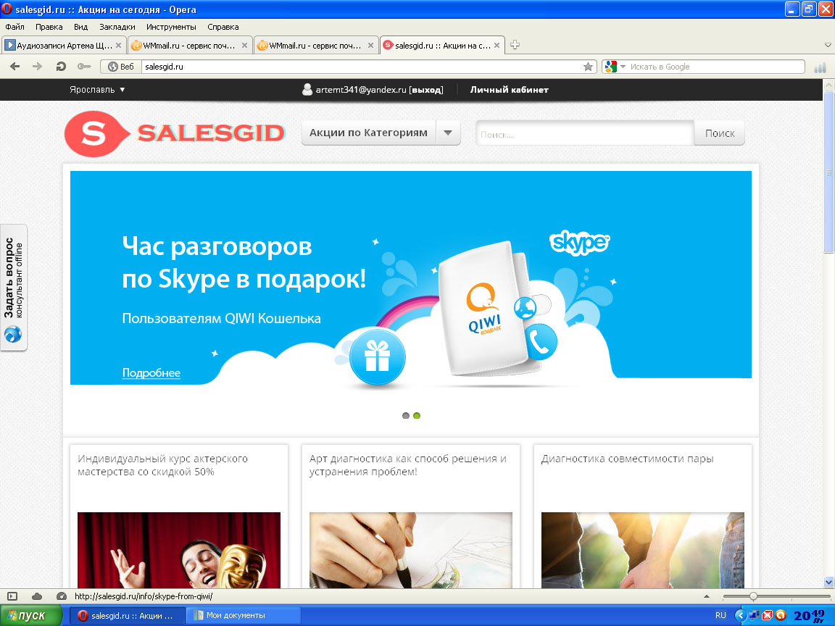835x626 pixels.
Task: Click the Opera Link cloud icon in status bar
Action: (x=37, y=596)
